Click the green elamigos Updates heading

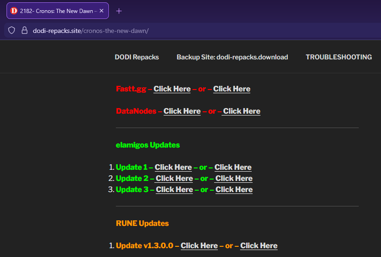pos(148,145)
